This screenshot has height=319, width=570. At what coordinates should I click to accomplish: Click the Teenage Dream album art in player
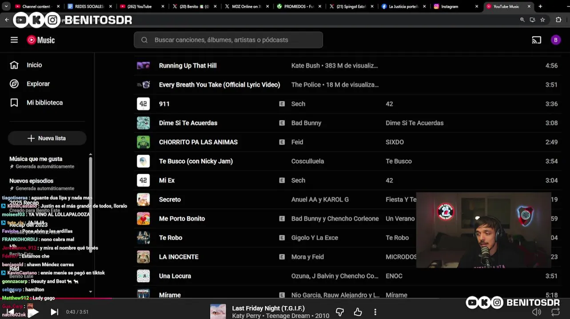coord(218,311)
